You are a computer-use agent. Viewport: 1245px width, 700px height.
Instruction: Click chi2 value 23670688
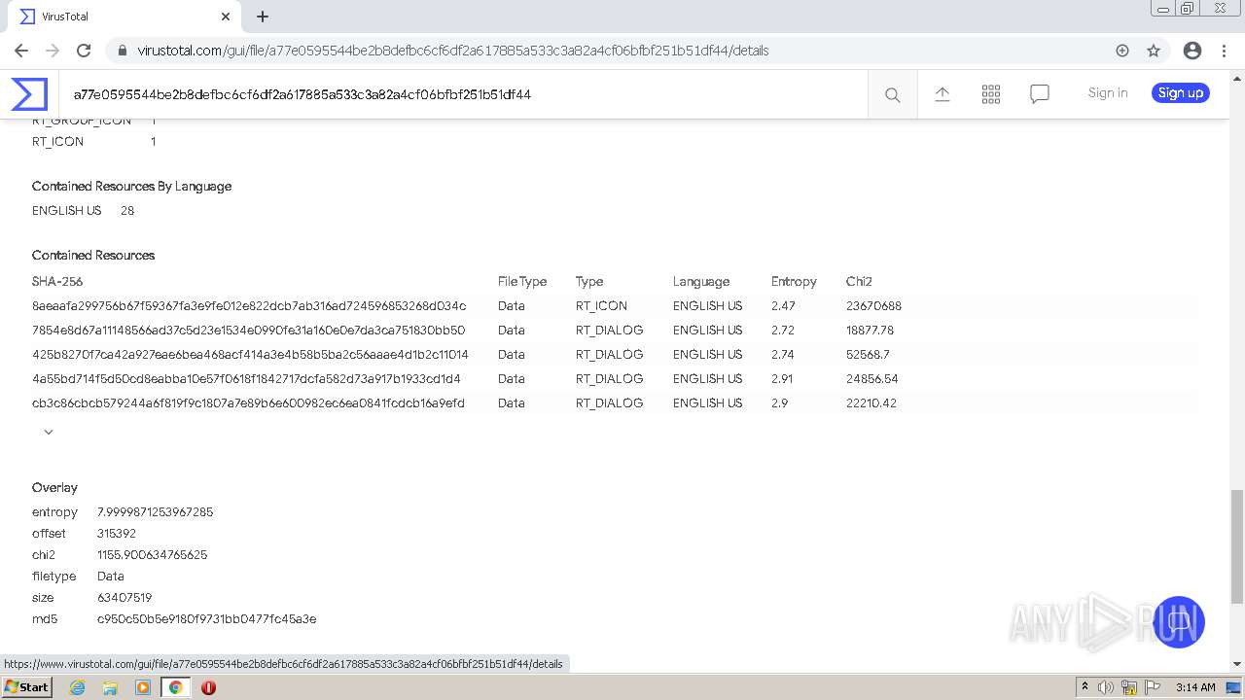pos(873,305)
